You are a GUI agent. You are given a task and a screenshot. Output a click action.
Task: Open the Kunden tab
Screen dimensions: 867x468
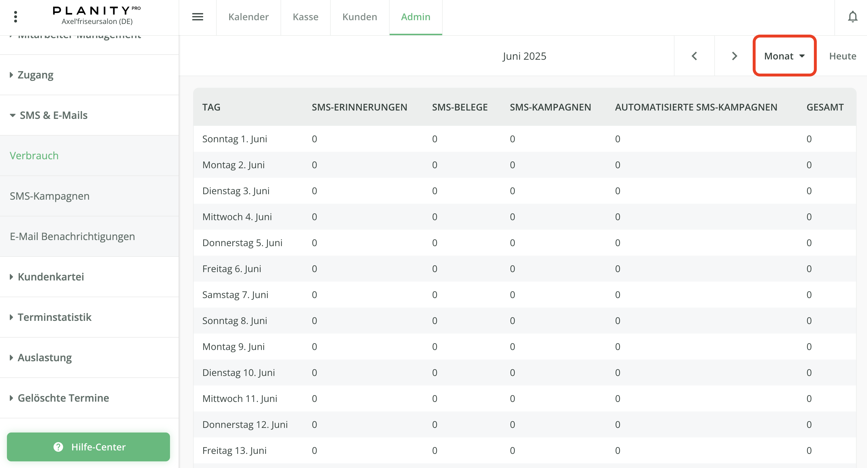[x=359, y=17]
